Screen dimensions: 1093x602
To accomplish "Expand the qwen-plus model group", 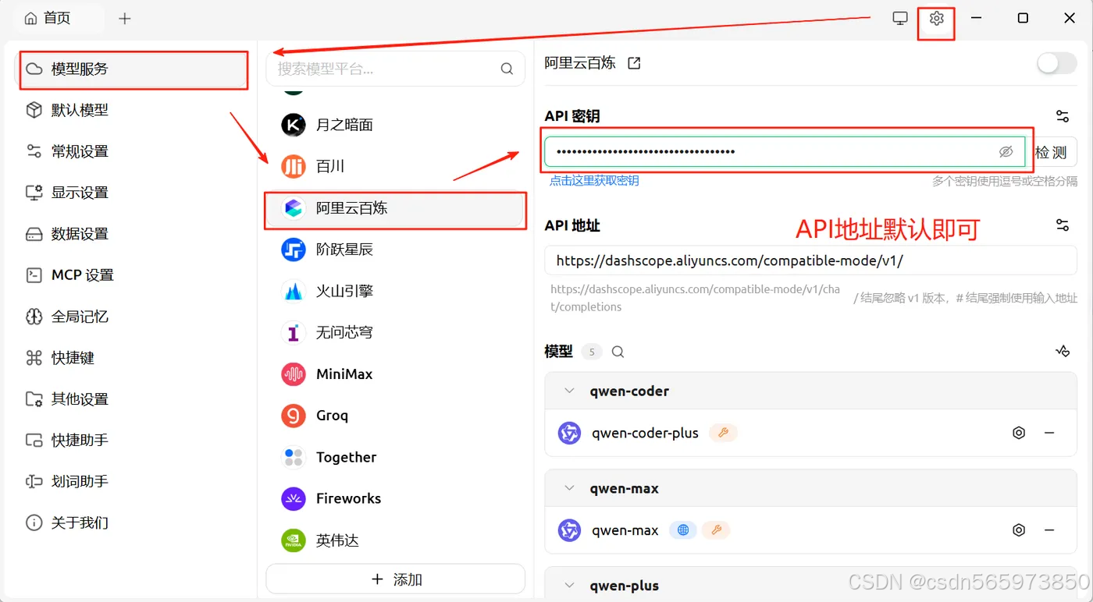I will click(x=569, y=586).
